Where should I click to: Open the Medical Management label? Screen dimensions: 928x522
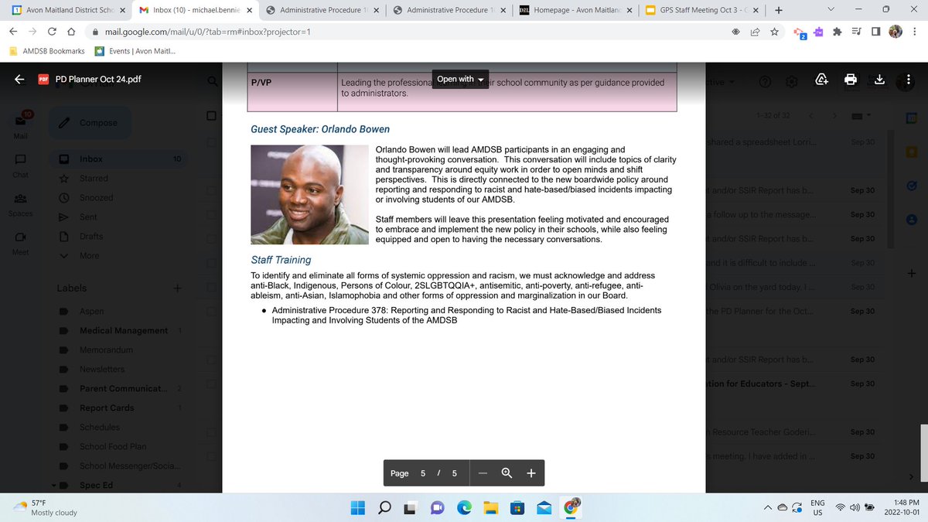click(x=124, y=330)
